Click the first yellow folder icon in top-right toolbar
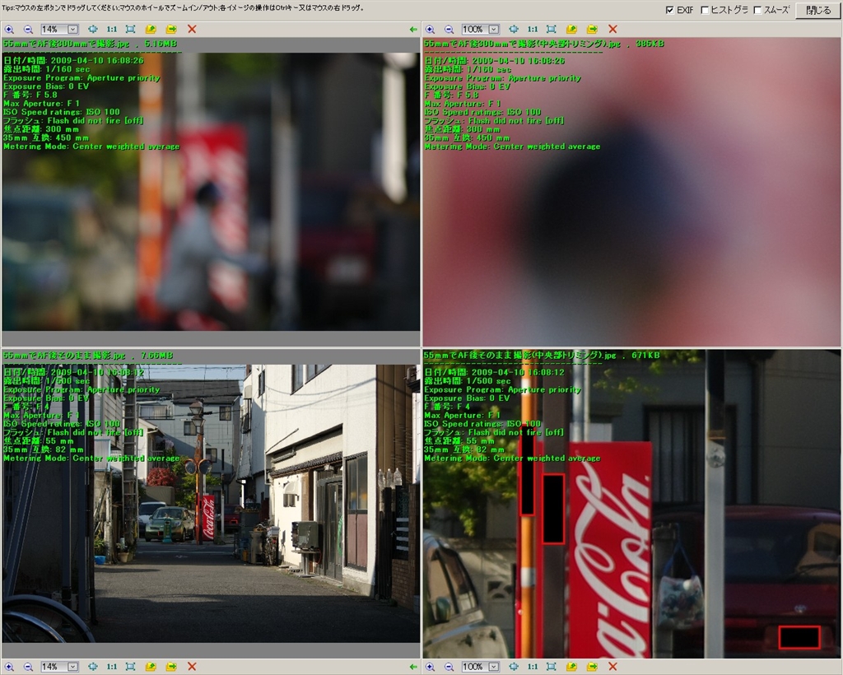Viewport: 843px width, 675px height. (x=572, y=29)
